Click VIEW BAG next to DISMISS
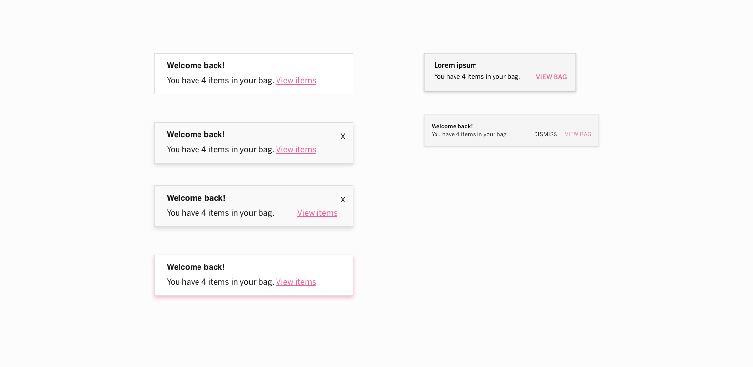The width and height of the screenshot is (753, 367). 578,134
